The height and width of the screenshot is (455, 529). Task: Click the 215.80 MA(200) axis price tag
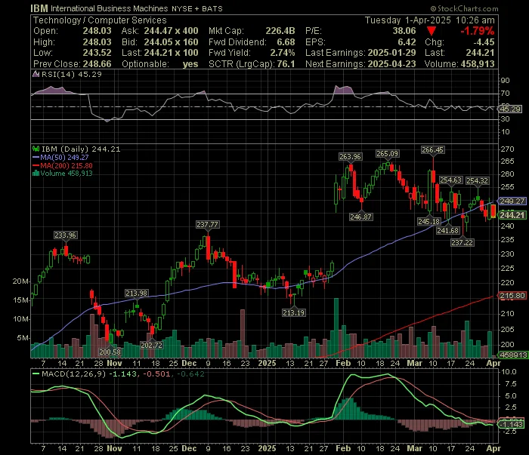512,296
